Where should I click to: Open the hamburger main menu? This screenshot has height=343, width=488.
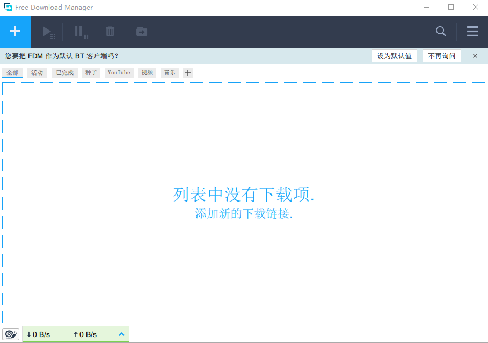tap(472, 31)
